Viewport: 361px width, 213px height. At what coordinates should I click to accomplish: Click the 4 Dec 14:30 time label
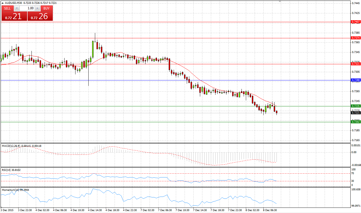[x=95, y=210]
